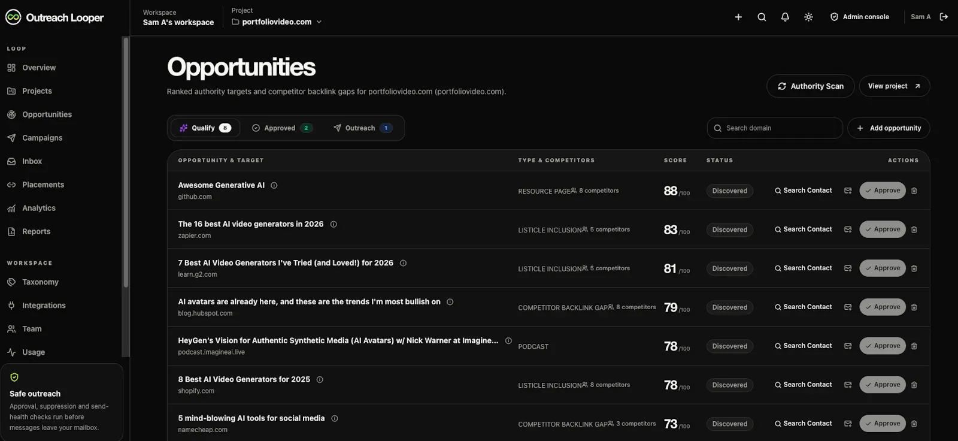The width and height of the screenshot is (958, 441).
Task: Click info icon beside AI avatars title
Action: [x=450, y=302]
